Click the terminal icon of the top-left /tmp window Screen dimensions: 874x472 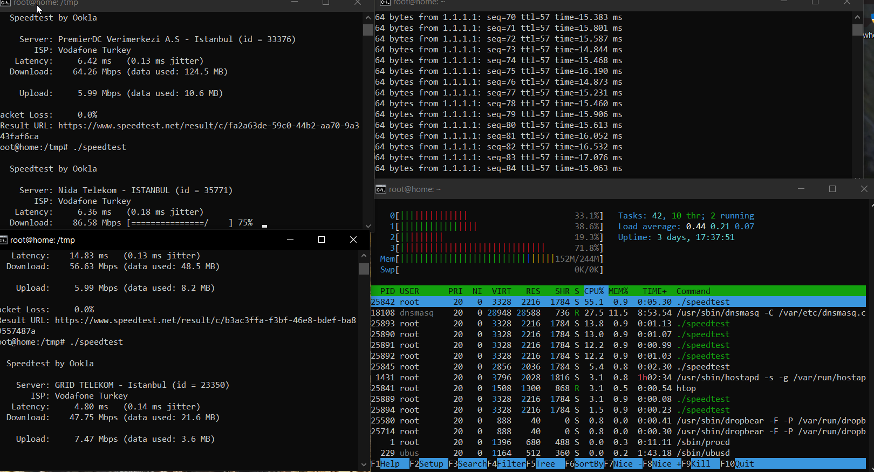click(x=5, y=3)
